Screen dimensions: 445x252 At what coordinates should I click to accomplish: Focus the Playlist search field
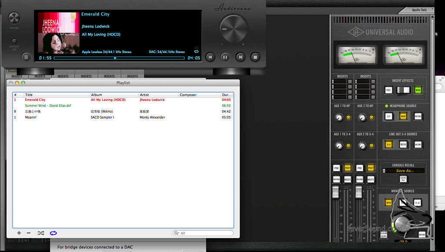coord(203,233)
